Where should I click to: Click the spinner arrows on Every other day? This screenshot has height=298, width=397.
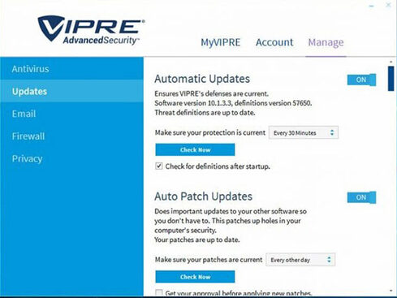(x=329, y=260)
